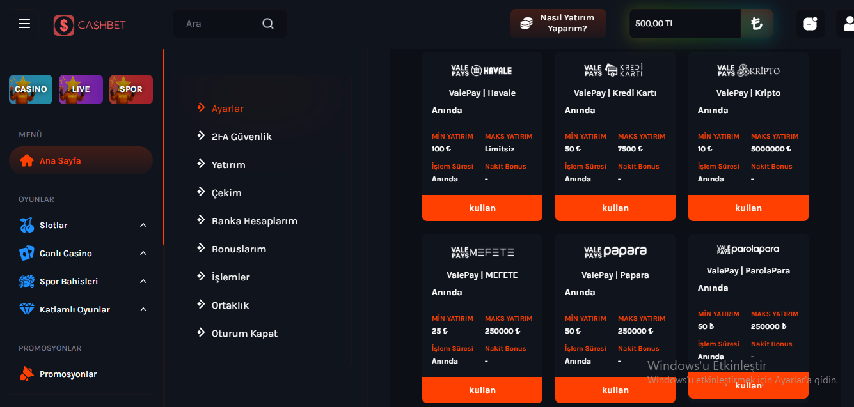
Task: Go to the Yatırım section
Action: click(x=228, y=165)
